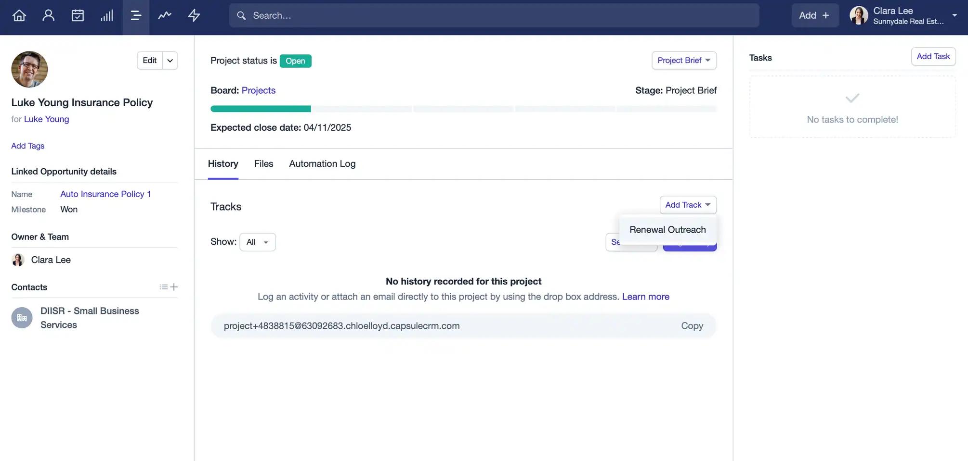Screen dimensions: 968x461
Task: Switch to the Files tab
Action: (264, 164)
